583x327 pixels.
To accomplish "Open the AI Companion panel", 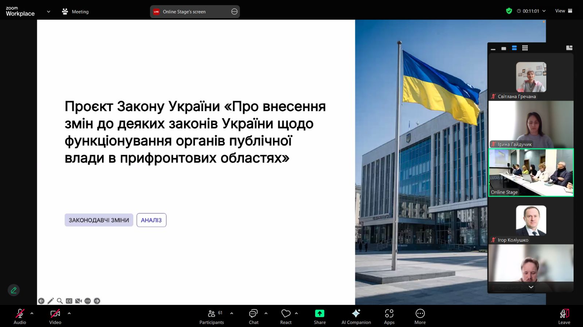I will pos(356,316).
